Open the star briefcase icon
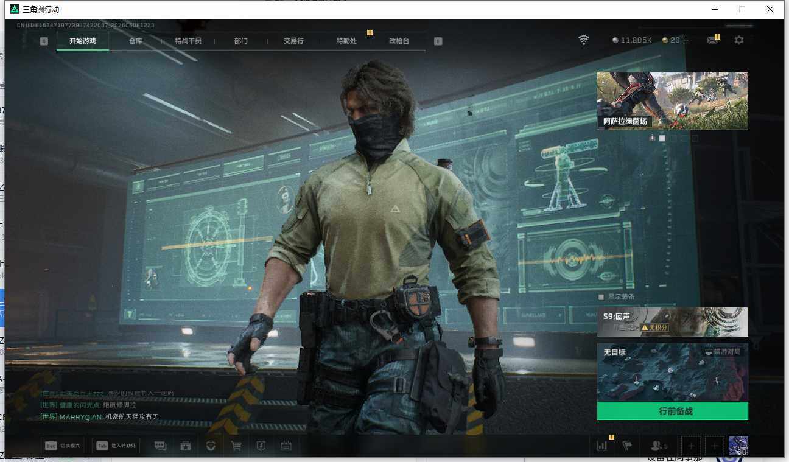Image resolution: width=789 pixels, height=462 pixels. tap(186, 446)
